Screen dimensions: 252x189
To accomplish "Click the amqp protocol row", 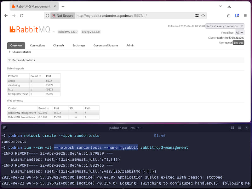I will click(34, 81).
